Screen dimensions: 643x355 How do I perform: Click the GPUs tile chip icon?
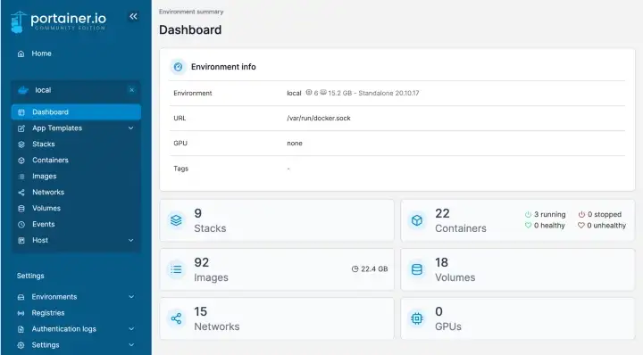(x=417, y=318)
